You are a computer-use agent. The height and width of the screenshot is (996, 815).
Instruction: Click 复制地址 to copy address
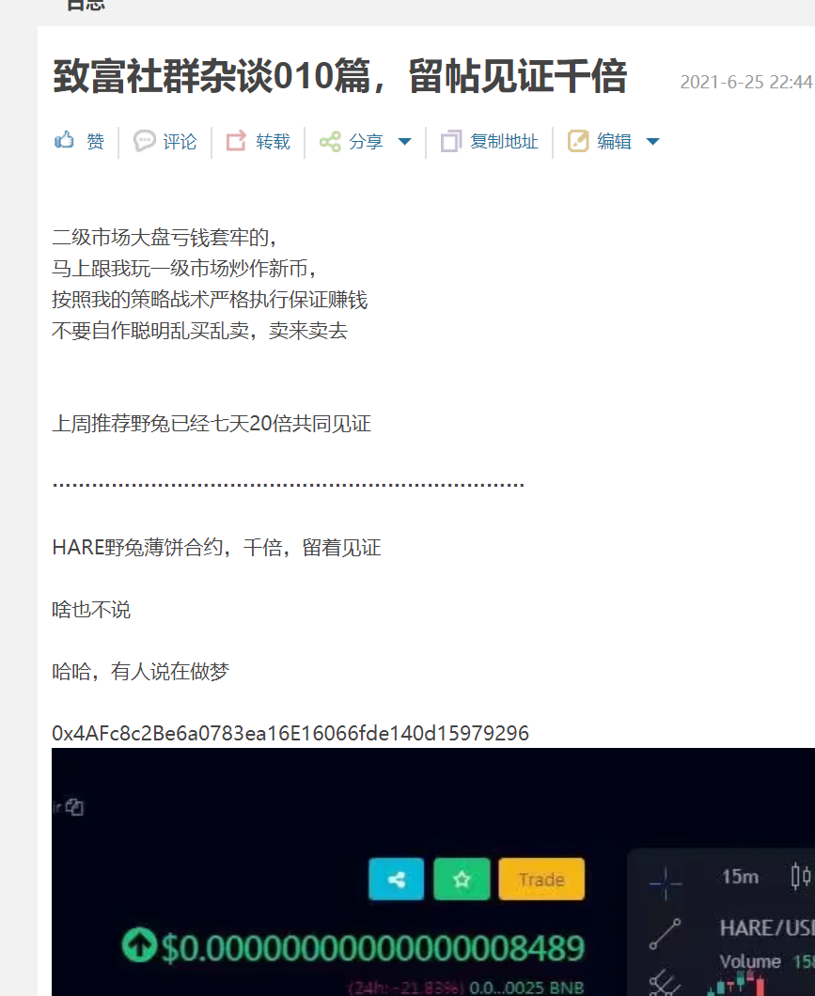[505, 141]
